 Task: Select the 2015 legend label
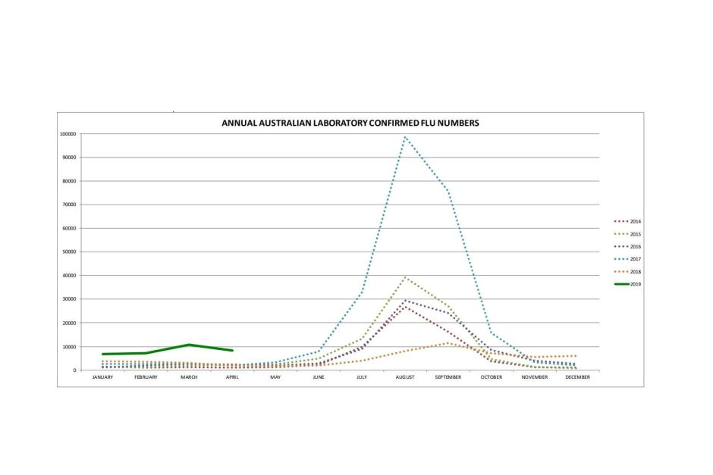635,234
